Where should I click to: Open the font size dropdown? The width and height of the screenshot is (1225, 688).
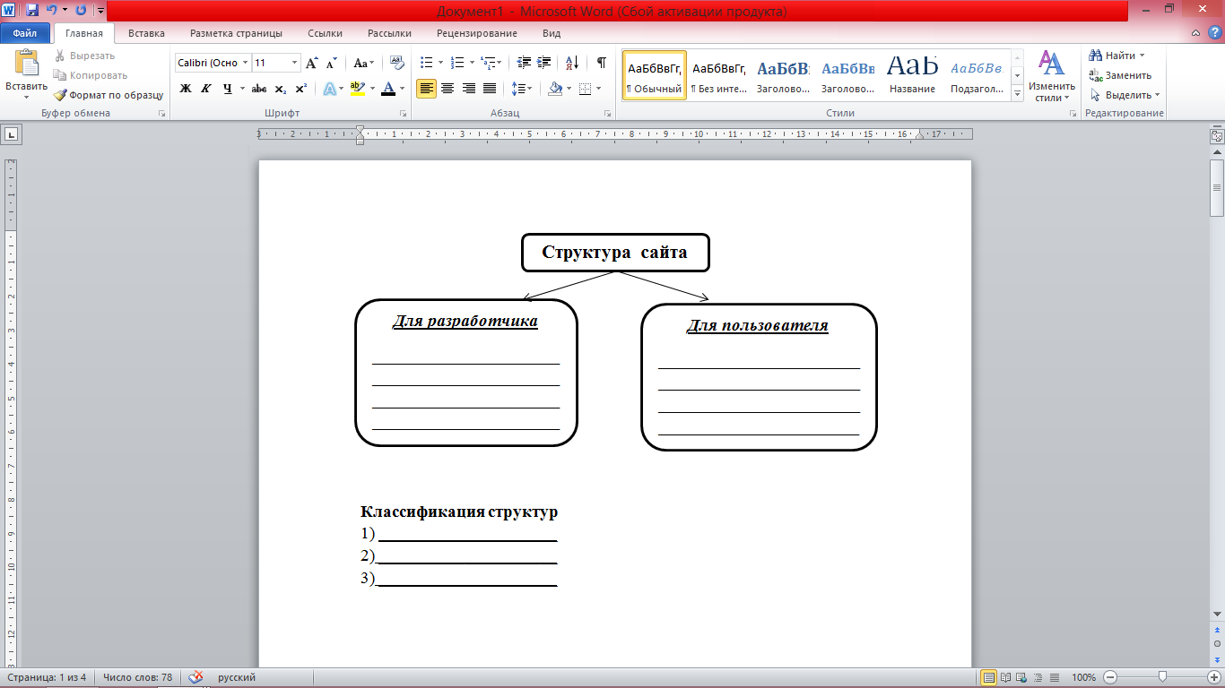[x=294, y=63]
